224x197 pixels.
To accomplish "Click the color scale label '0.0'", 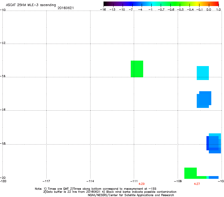I will (209, 10).
